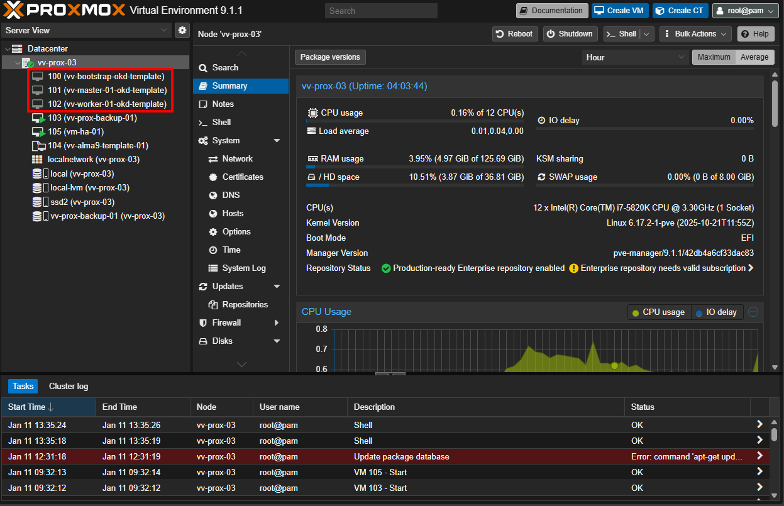Screen dimensions: 784x506
Task: Open the Repositories page
Action: click(245, 305)
